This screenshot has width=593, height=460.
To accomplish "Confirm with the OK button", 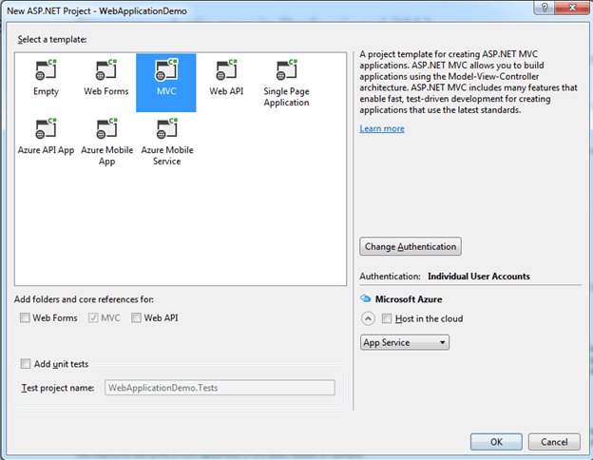I will click(496, 442).
